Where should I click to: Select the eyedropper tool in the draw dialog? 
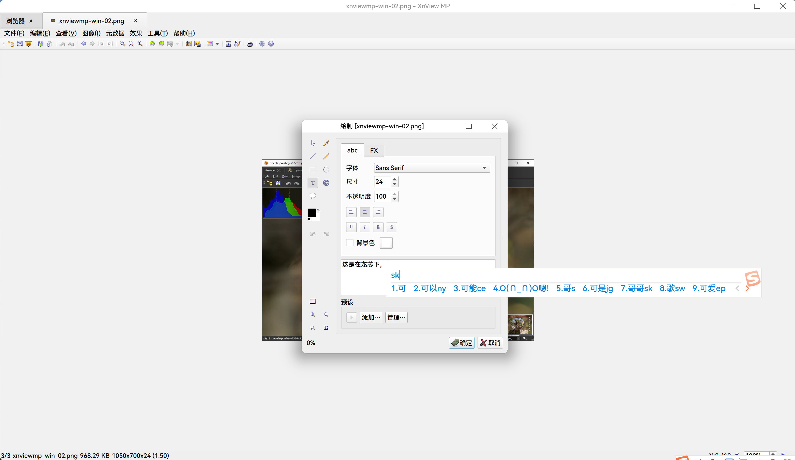(326, 143)
